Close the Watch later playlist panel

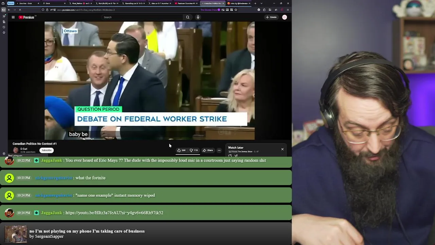pos(282,149)
